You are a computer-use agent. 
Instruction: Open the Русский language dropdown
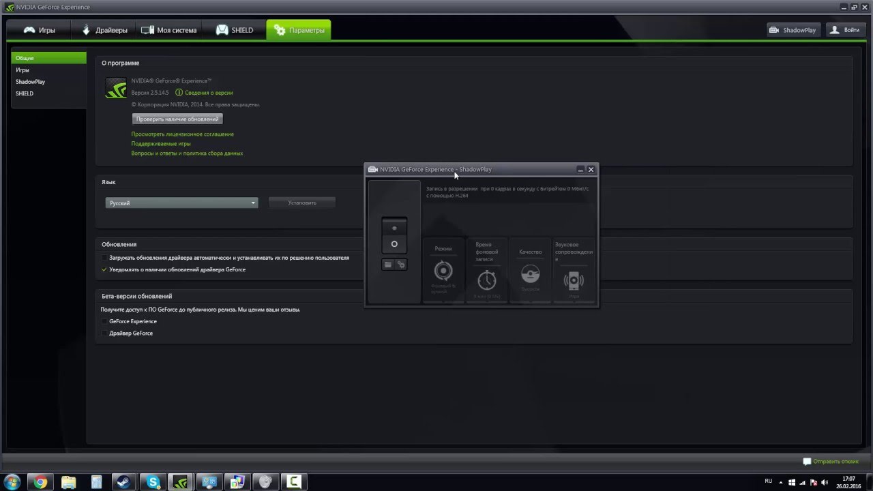coord(181,203)
